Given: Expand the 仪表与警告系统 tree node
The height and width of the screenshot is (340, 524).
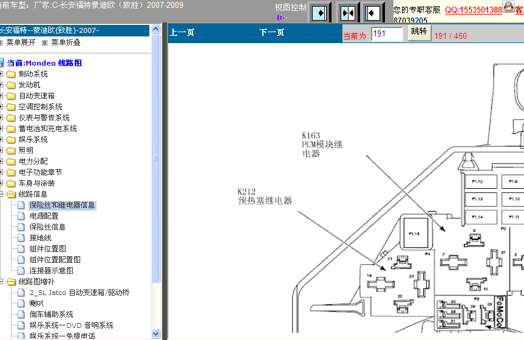Looking at the screenshot, I should 1,118.
